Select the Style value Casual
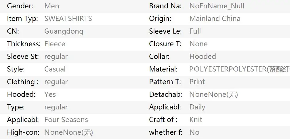 tap(55, 69)
